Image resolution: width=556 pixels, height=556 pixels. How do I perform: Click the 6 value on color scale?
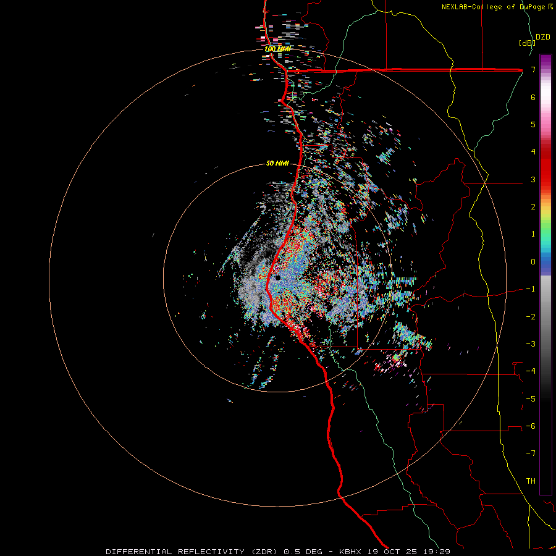coord(533,97)
